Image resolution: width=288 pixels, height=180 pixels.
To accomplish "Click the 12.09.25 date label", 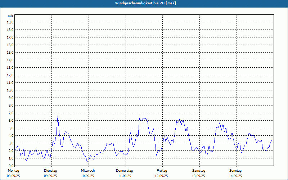I will coord(162,176).
